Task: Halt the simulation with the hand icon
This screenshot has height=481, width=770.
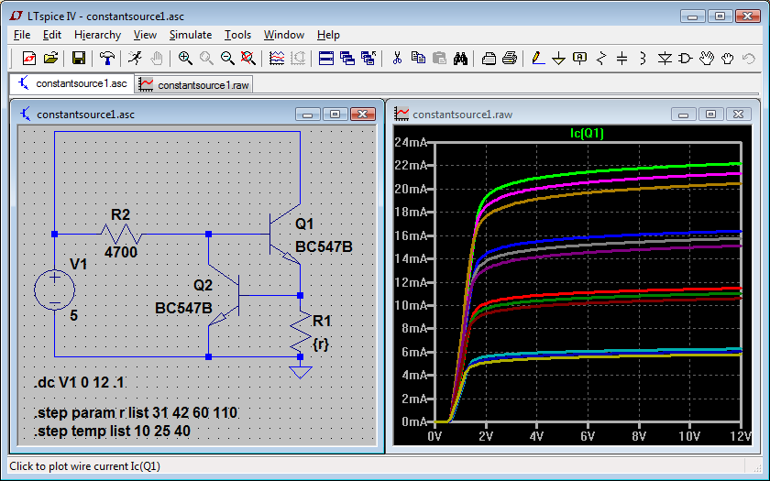Action: coord(156,59)
